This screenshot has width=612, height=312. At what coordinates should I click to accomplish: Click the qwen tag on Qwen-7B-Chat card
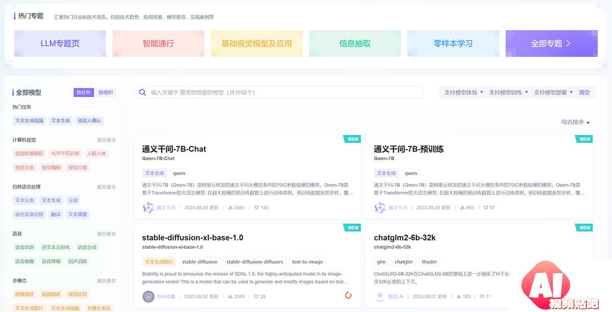[x=179, y=173]
